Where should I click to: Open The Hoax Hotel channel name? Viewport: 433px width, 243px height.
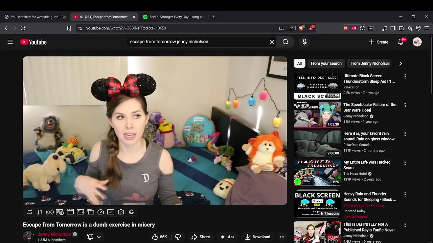[x=355, y=174]
